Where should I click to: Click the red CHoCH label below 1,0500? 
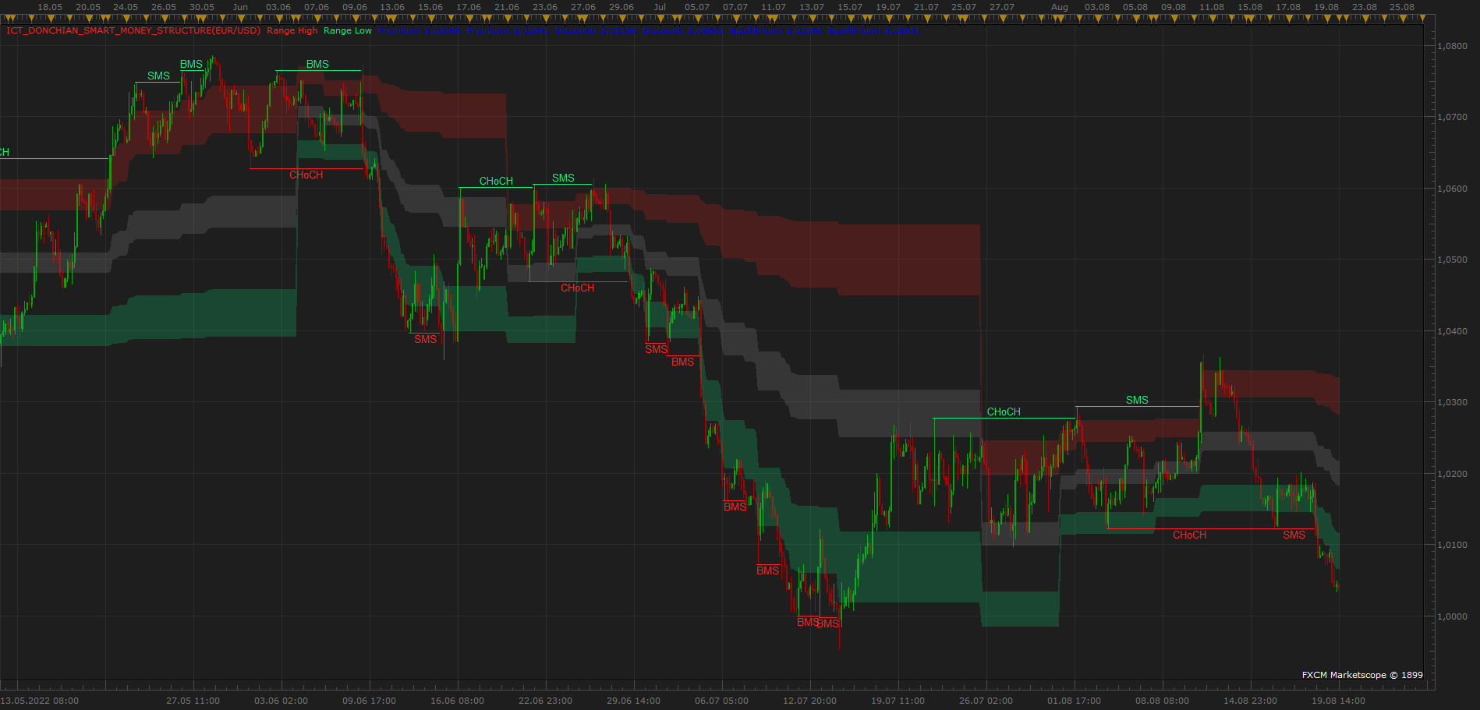click(x=577, y=288)
